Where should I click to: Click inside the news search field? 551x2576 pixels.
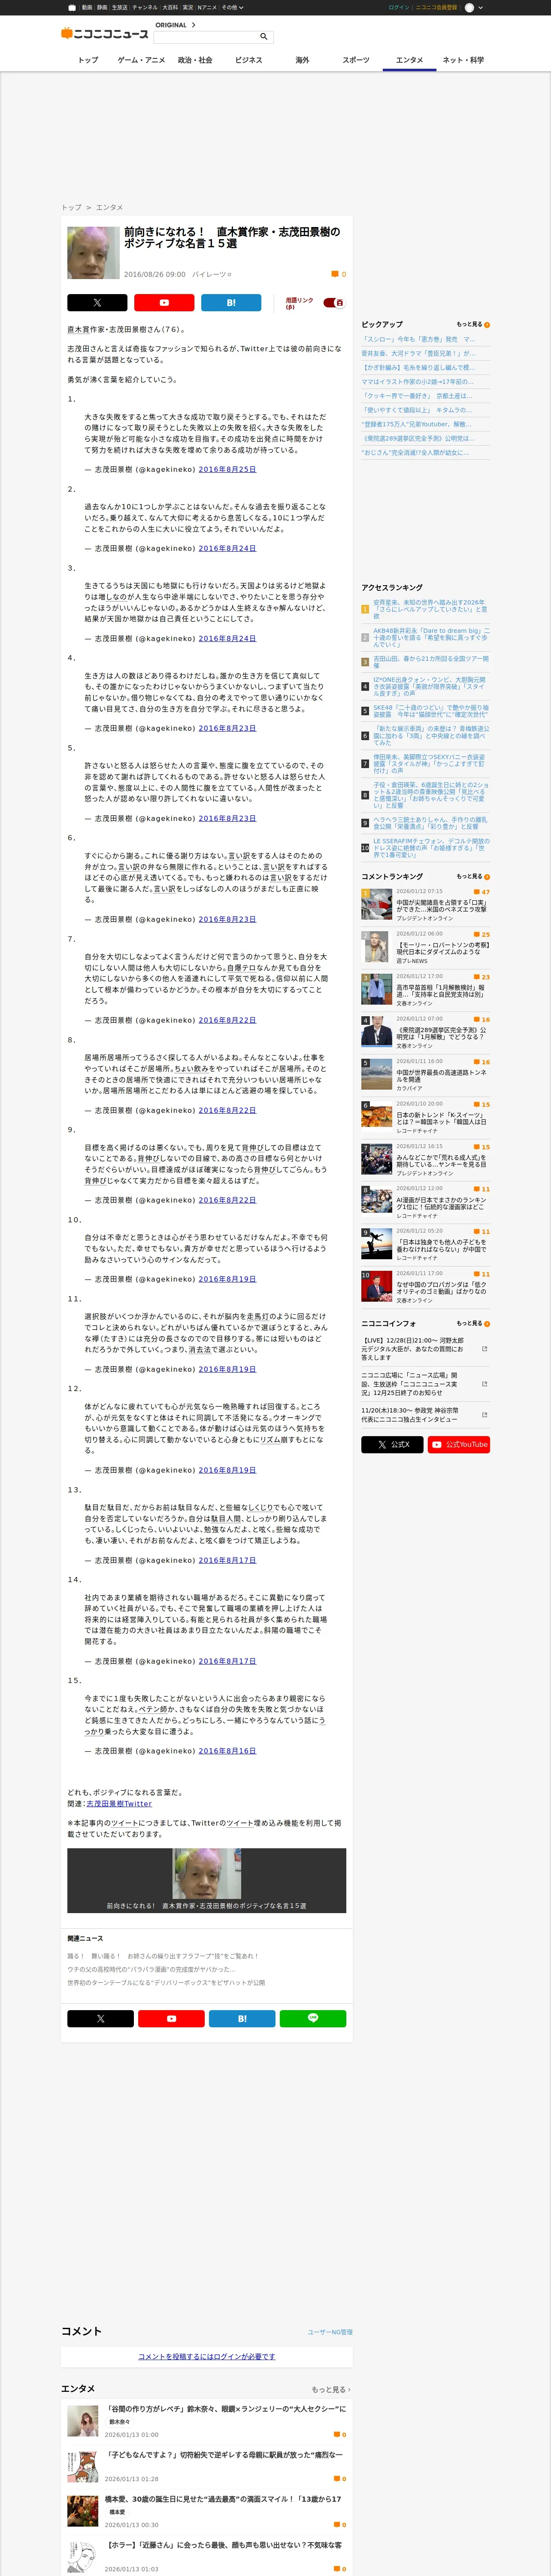point(206,37)
